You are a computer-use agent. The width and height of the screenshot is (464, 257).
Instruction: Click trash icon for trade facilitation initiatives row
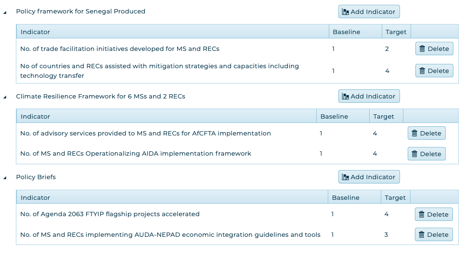tap(422, 49)
